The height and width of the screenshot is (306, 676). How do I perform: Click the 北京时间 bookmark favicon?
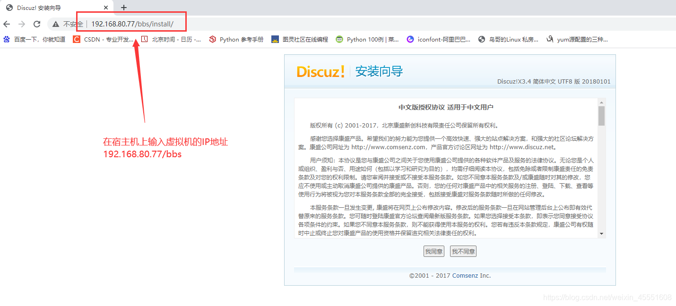[x=145, y=40]
